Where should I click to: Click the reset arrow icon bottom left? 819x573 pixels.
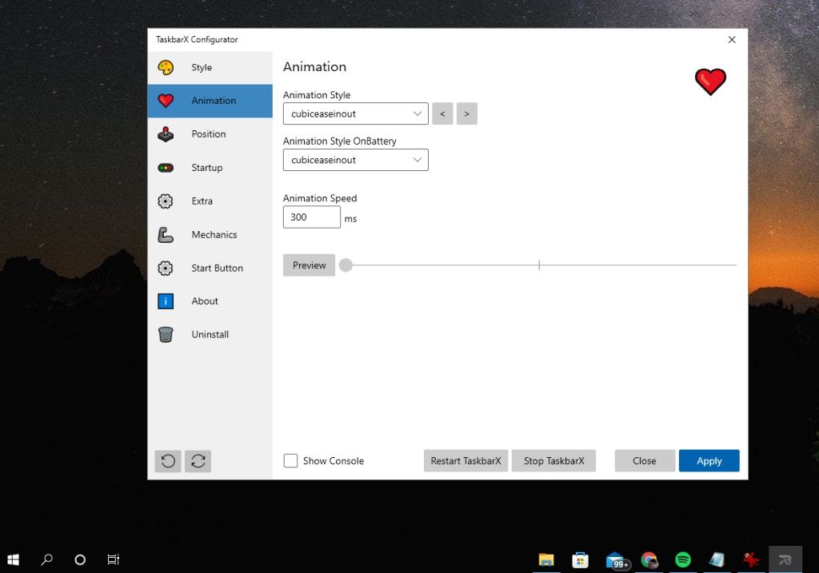coord(167,461)
